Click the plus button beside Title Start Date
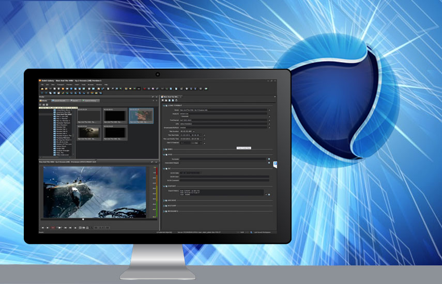 pos(204,135)
